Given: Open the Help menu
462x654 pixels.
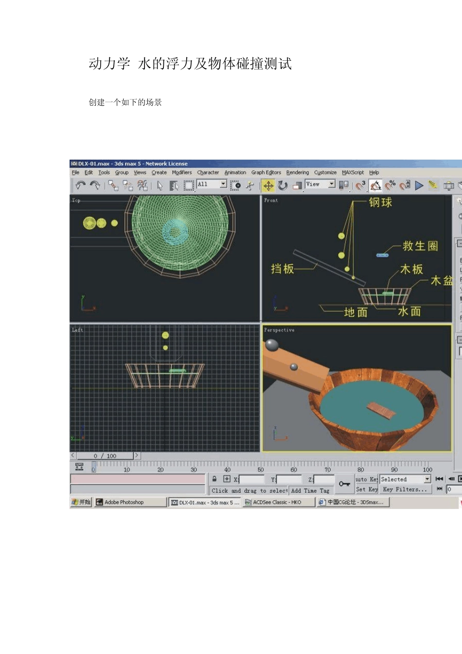Looking at the screenshot, I should click(374, 172).
